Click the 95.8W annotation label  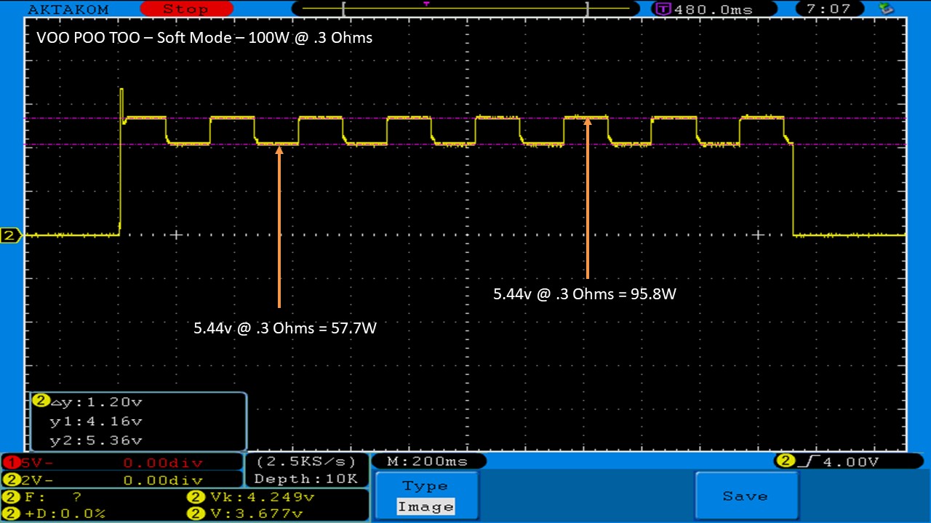tap(586, 294)
